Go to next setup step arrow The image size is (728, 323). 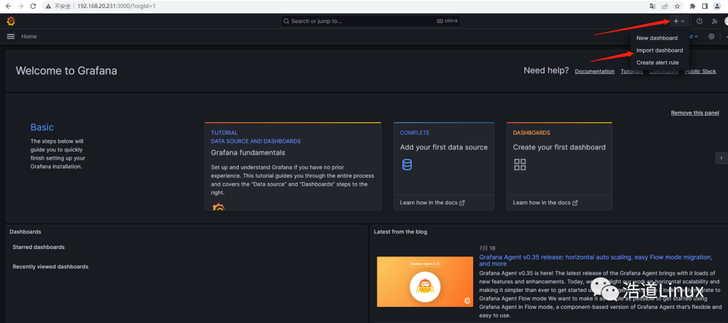tap(721, 158)
